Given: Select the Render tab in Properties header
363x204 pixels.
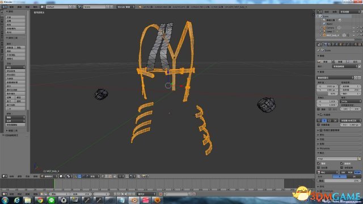Looking at the screenshot, I should 325,44.
